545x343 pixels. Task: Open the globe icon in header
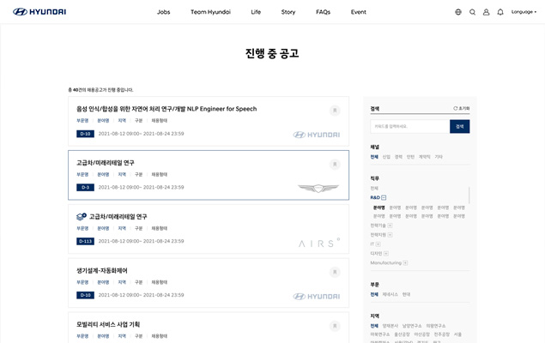(458, 12)
